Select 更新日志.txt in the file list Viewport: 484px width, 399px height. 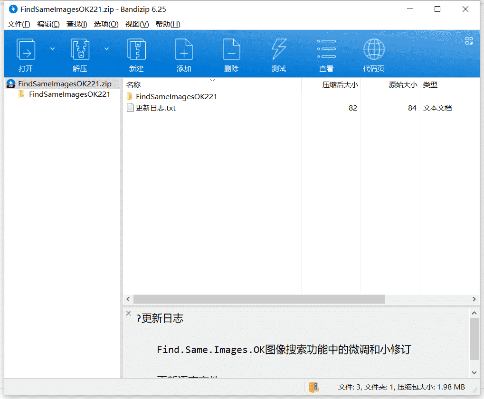point(156,108)
